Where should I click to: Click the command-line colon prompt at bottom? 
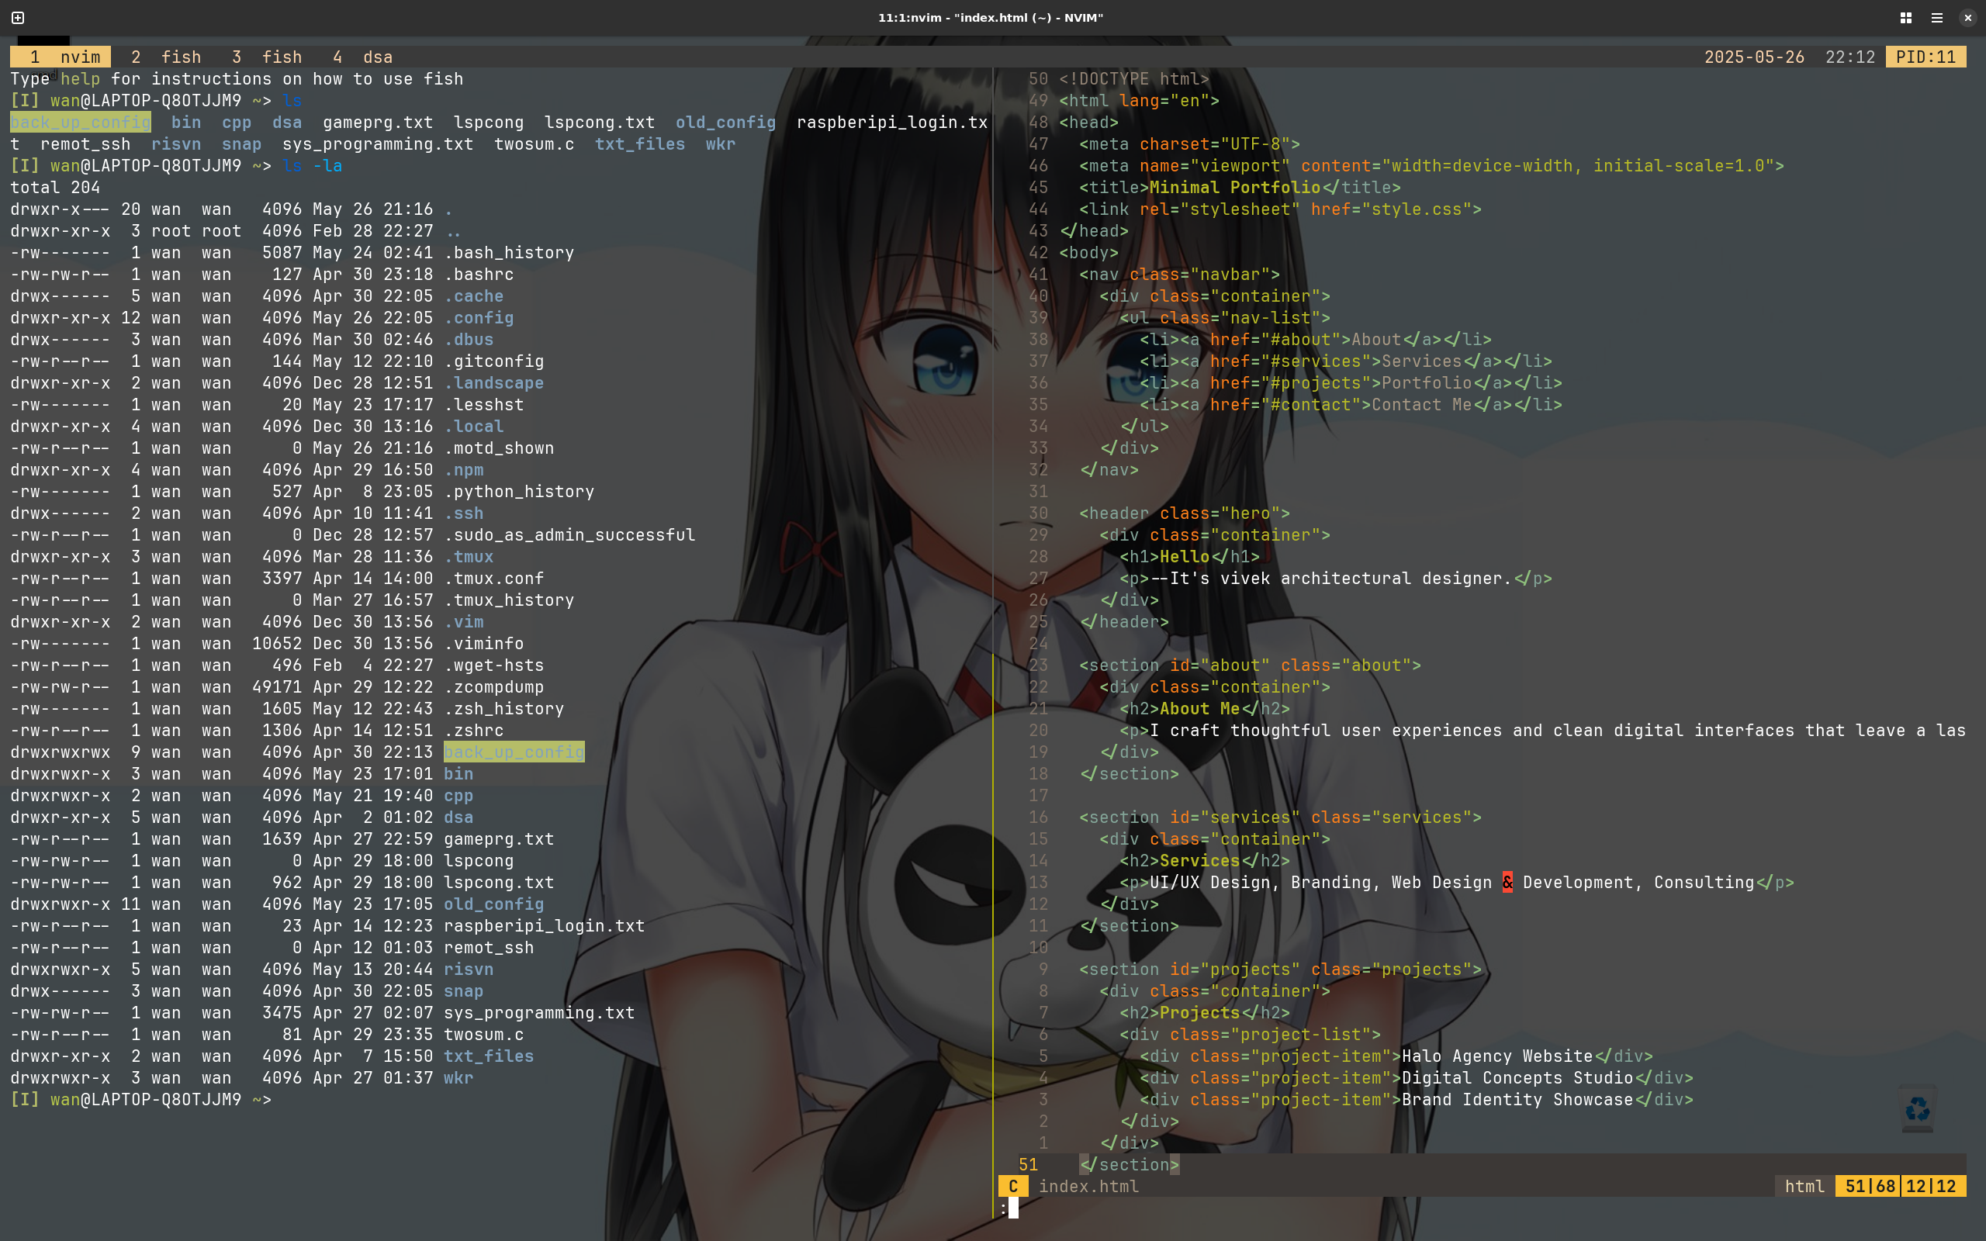(1008, 1208)
